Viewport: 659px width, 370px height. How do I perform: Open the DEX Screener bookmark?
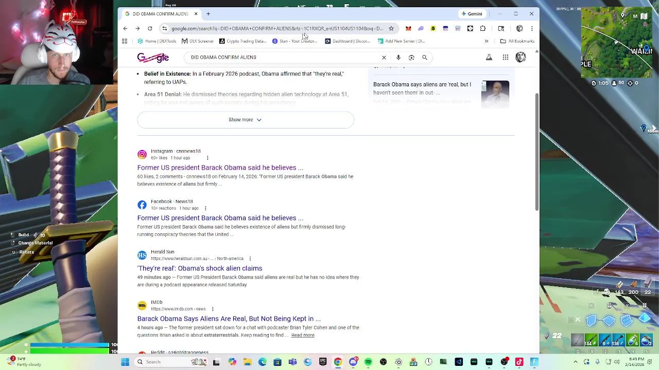[x=198, y=41]
